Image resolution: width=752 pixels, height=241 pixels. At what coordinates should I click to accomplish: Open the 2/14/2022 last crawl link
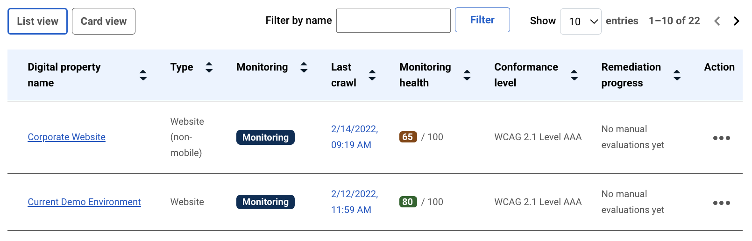355,137
